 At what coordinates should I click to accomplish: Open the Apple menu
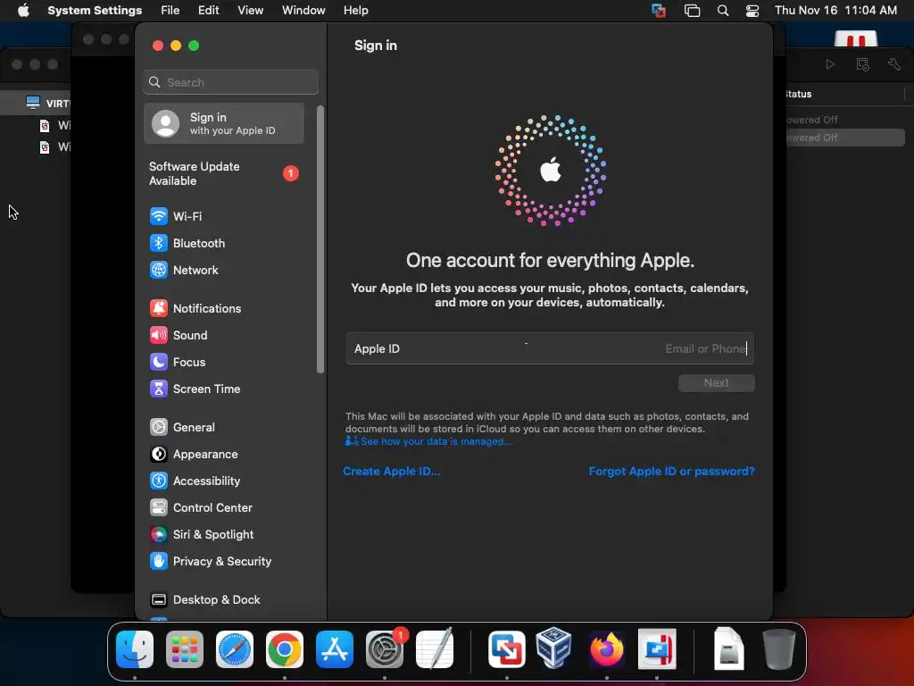pyautogui.click(x=23, y=11)
